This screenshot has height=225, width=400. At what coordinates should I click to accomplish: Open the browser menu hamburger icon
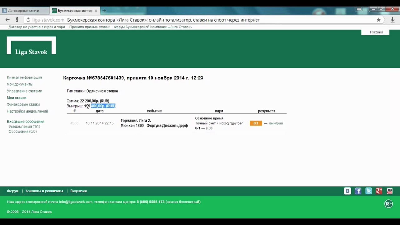(359, 9)
